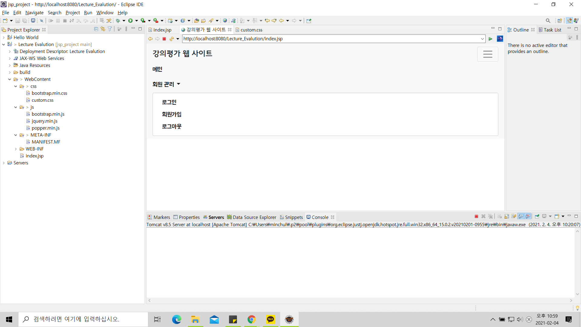
Task: Open Chrome from the Windows taskbar
Action: coord(251,319)
